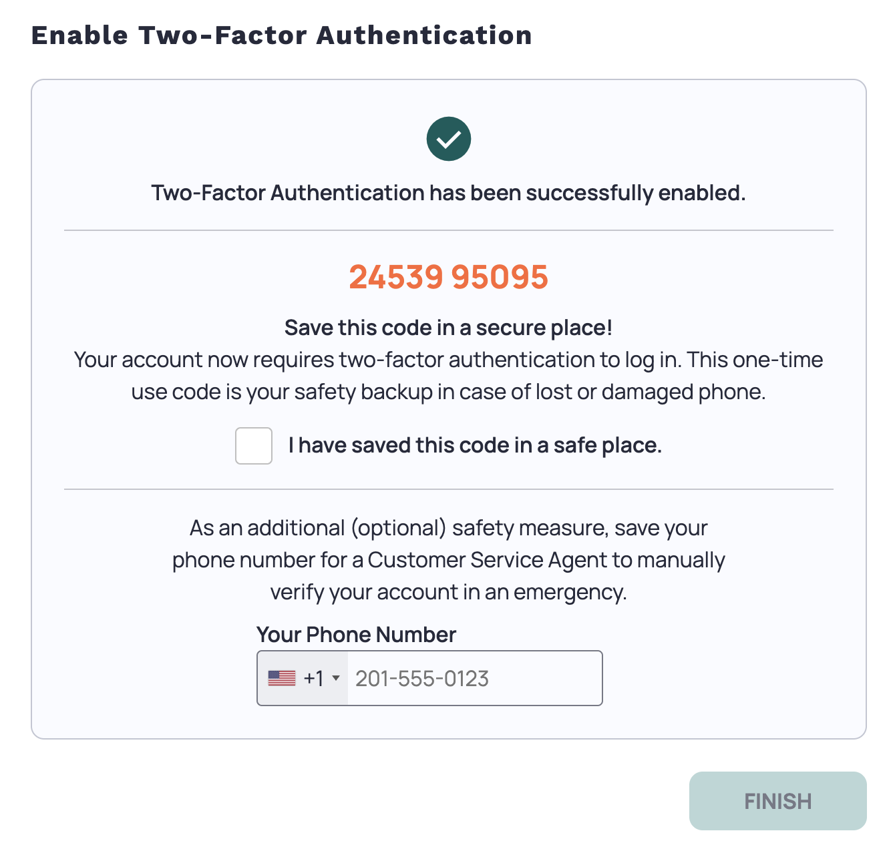895x849 pixels.
Task: Click the "Save this code in a secure place!" text
Action: (449, 328)
